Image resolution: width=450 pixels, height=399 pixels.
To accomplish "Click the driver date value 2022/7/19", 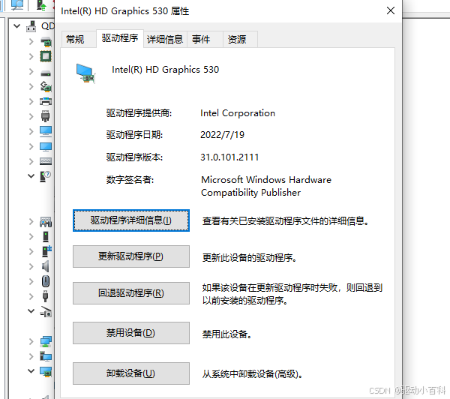I will pyautogui.click(x=223, y=135).
